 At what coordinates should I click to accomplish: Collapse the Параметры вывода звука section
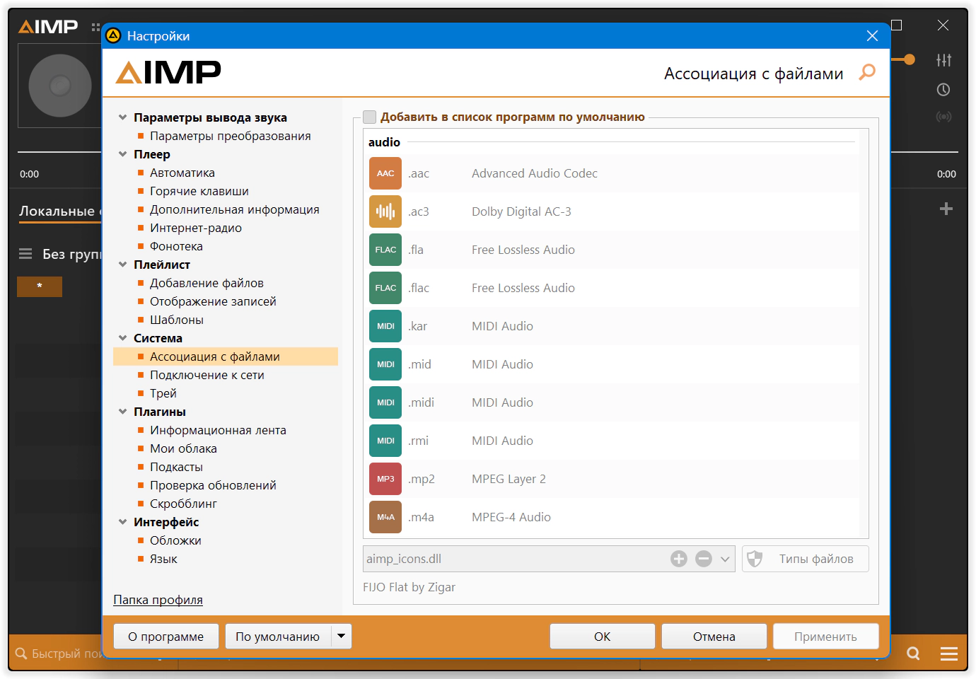tap(123, 117)
